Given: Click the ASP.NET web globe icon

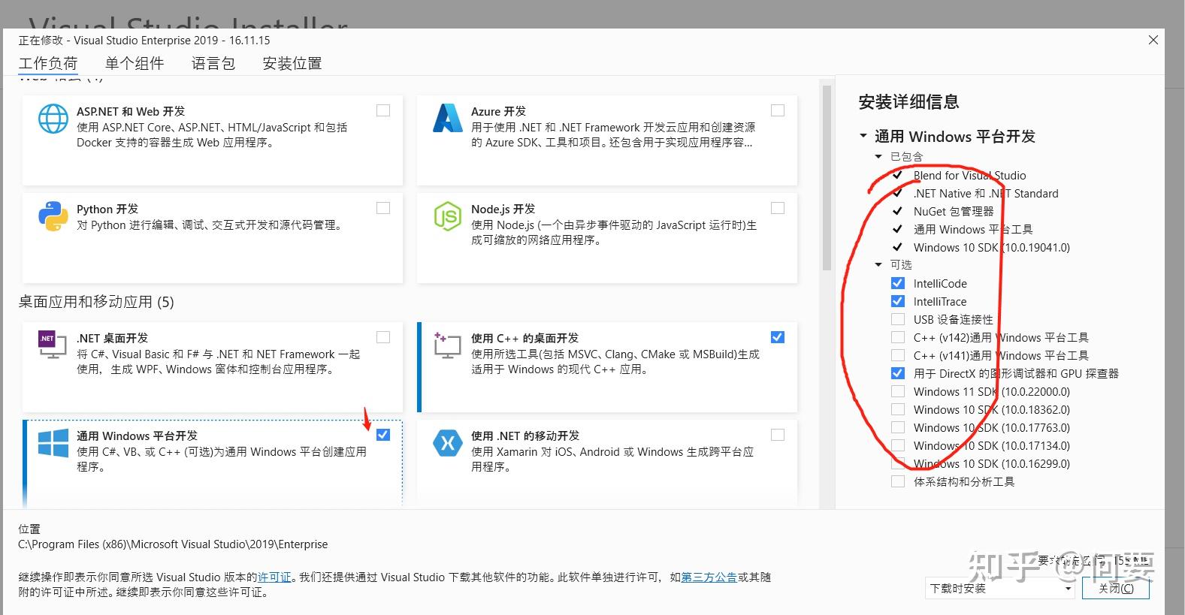Looking at the screenshot, I should tap(53, 119).
